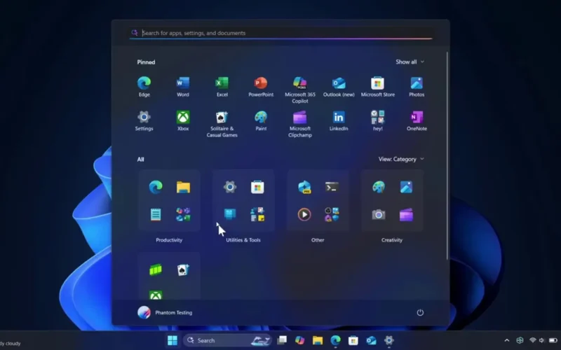Open Edge in Productivity category
The width and height of the screenshot is (561, 350).
(156, 187)
